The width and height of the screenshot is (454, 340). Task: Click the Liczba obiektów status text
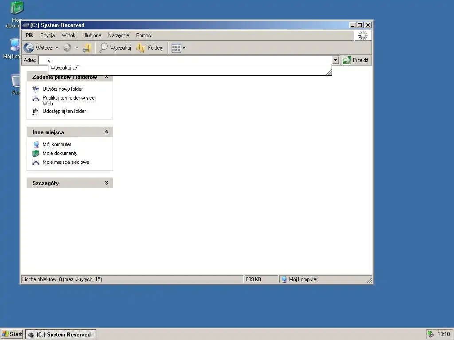pos(62,279)
